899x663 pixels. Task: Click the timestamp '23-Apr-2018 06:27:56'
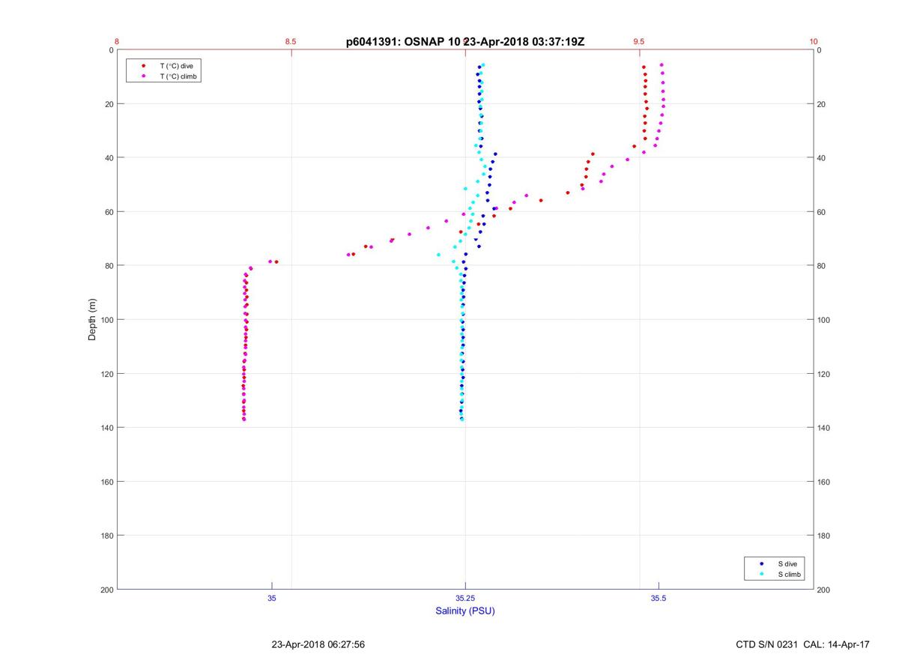[x=318, y=644]
